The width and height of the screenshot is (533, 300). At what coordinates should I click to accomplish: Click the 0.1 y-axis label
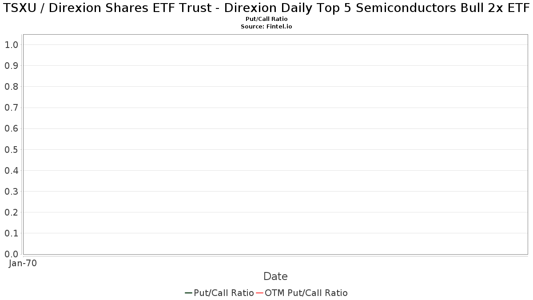pos(11,233)
